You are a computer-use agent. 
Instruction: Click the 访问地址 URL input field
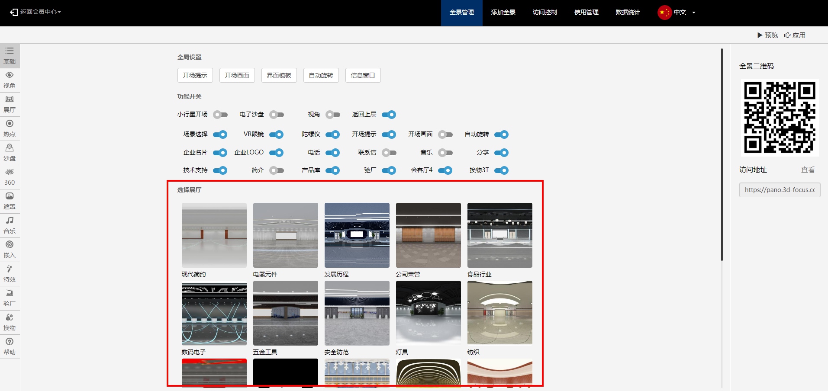pyautogui.click(x=780, y=190)
